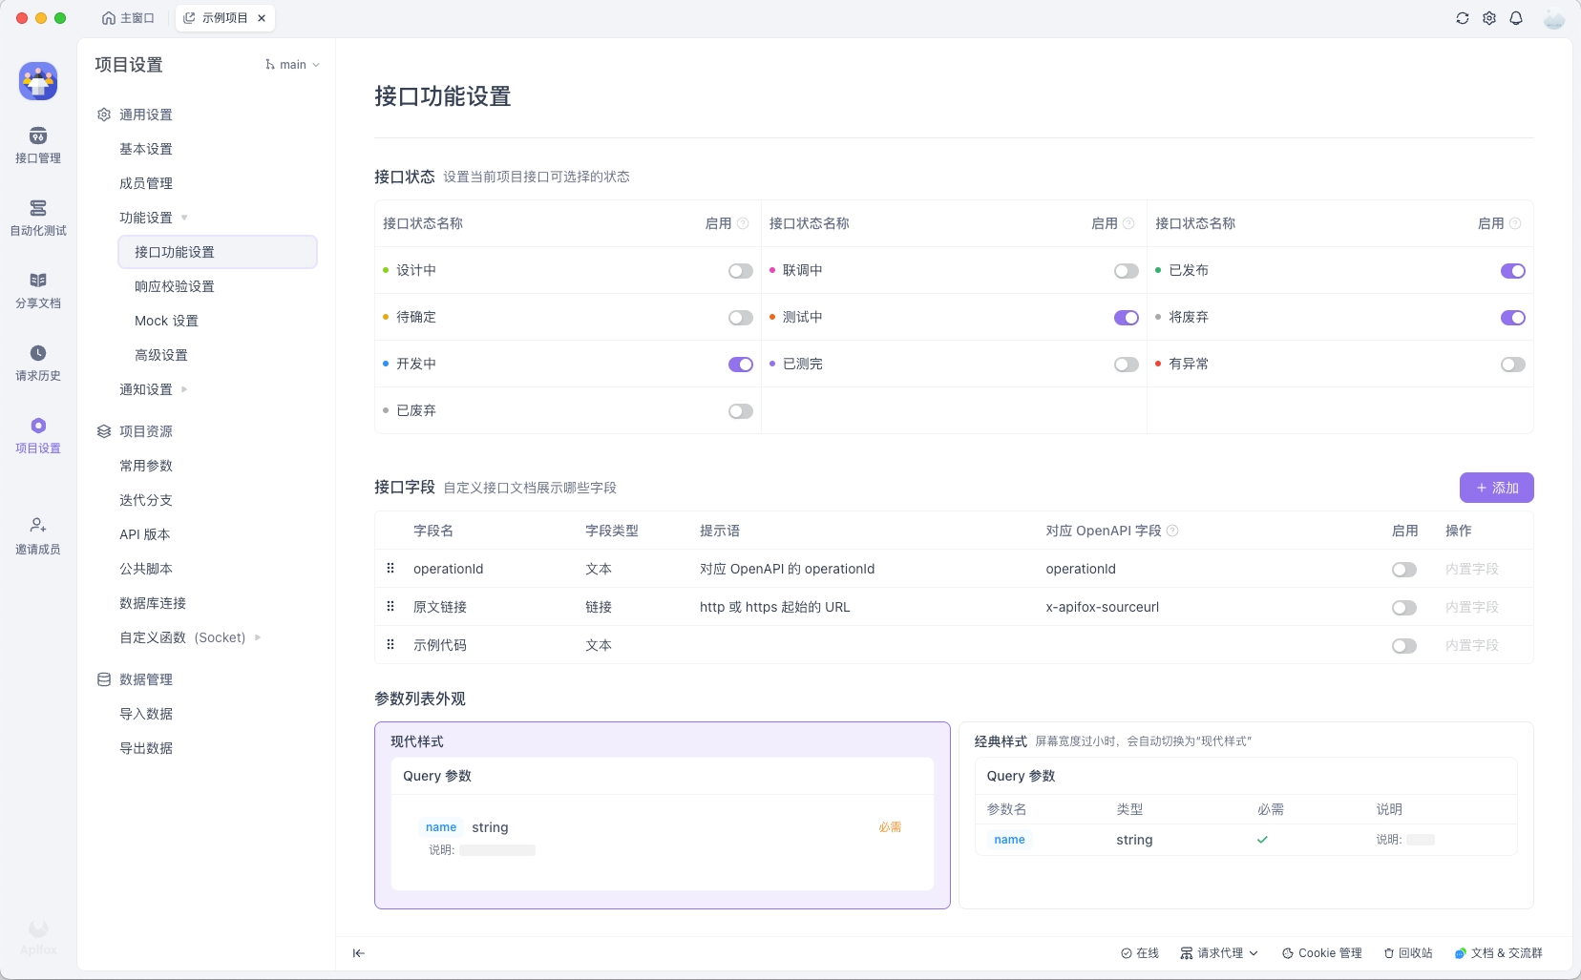The image size is (1581, 980).
Task: Enable the 联调中 status switch
Action: point(1127,271)
